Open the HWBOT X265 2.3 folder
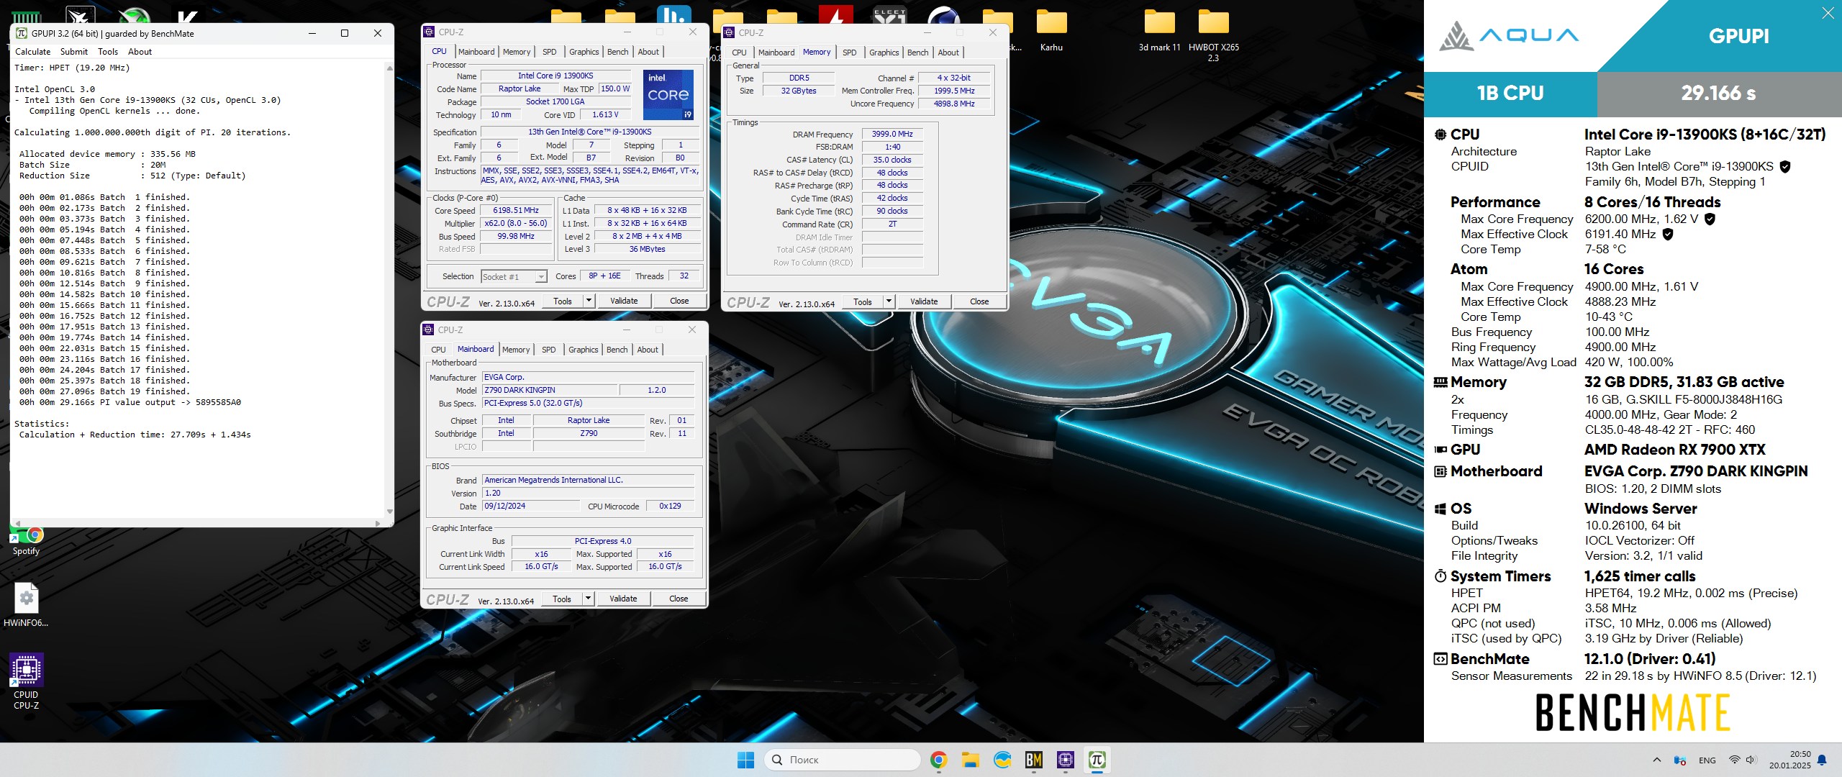 [x=1213, y=36]
